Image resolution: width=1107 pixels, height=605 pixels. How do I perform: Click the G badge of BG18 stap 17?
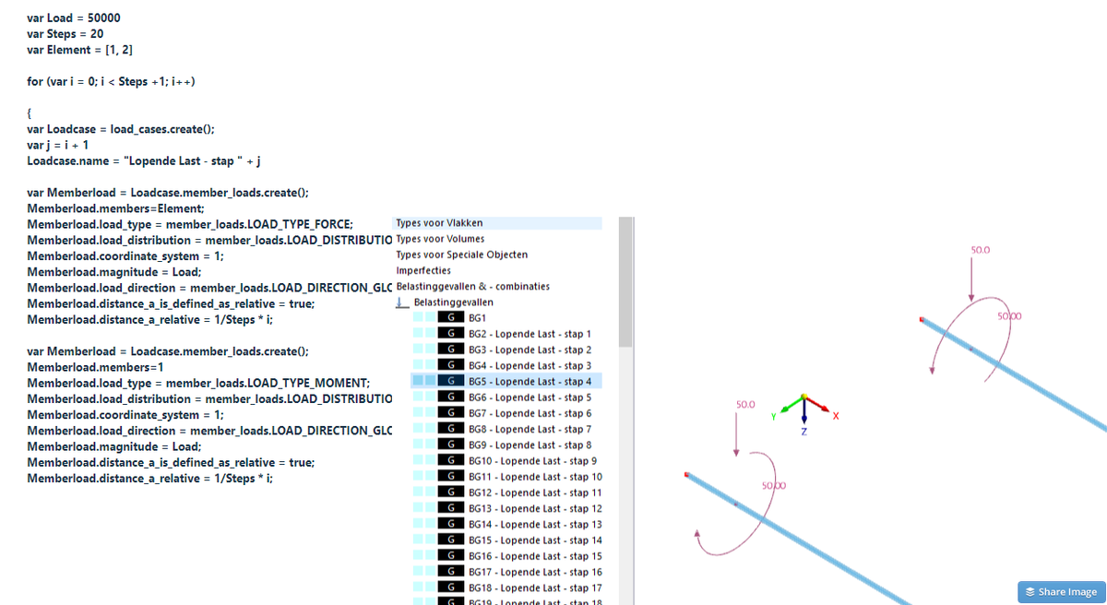coord(450,587)
